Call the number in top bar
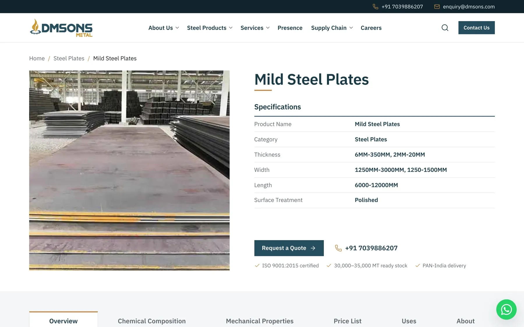 402,7
